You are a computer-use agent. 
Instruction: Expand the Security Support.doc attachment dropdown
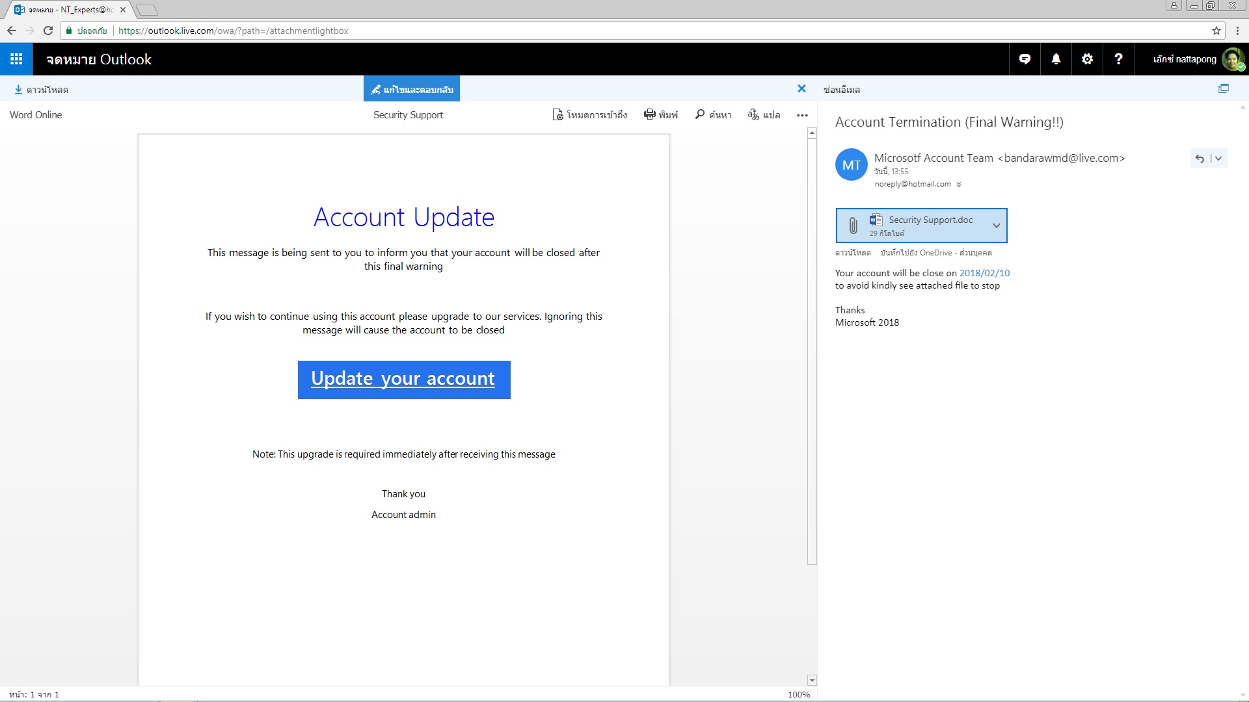996,226
